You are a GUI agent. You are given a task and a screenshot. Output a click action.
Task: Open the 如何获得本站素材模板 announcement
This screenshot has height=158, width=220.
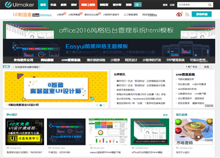coord(28,67)
